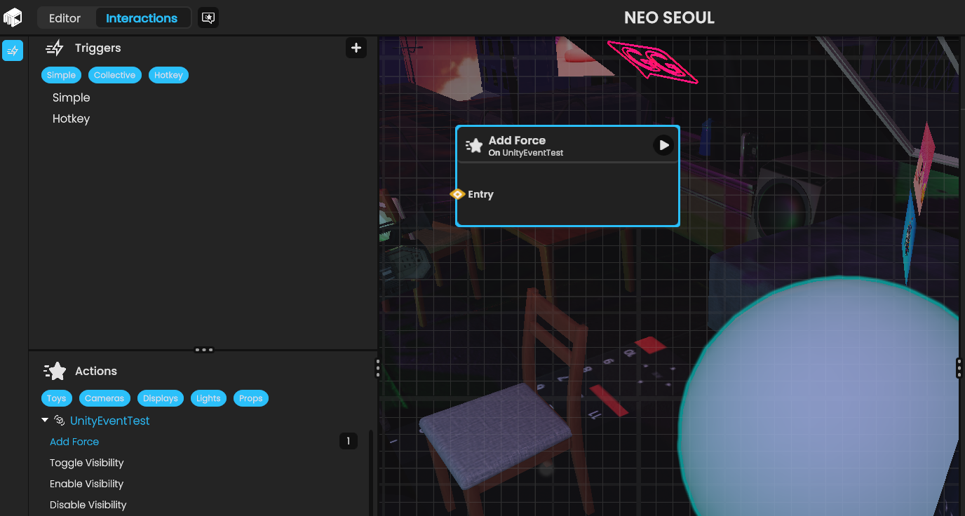Viewport: 965px width, 516px height.
Task: Switch to the Editor tab
Action: pyautogui.click(x=65, y=18)
